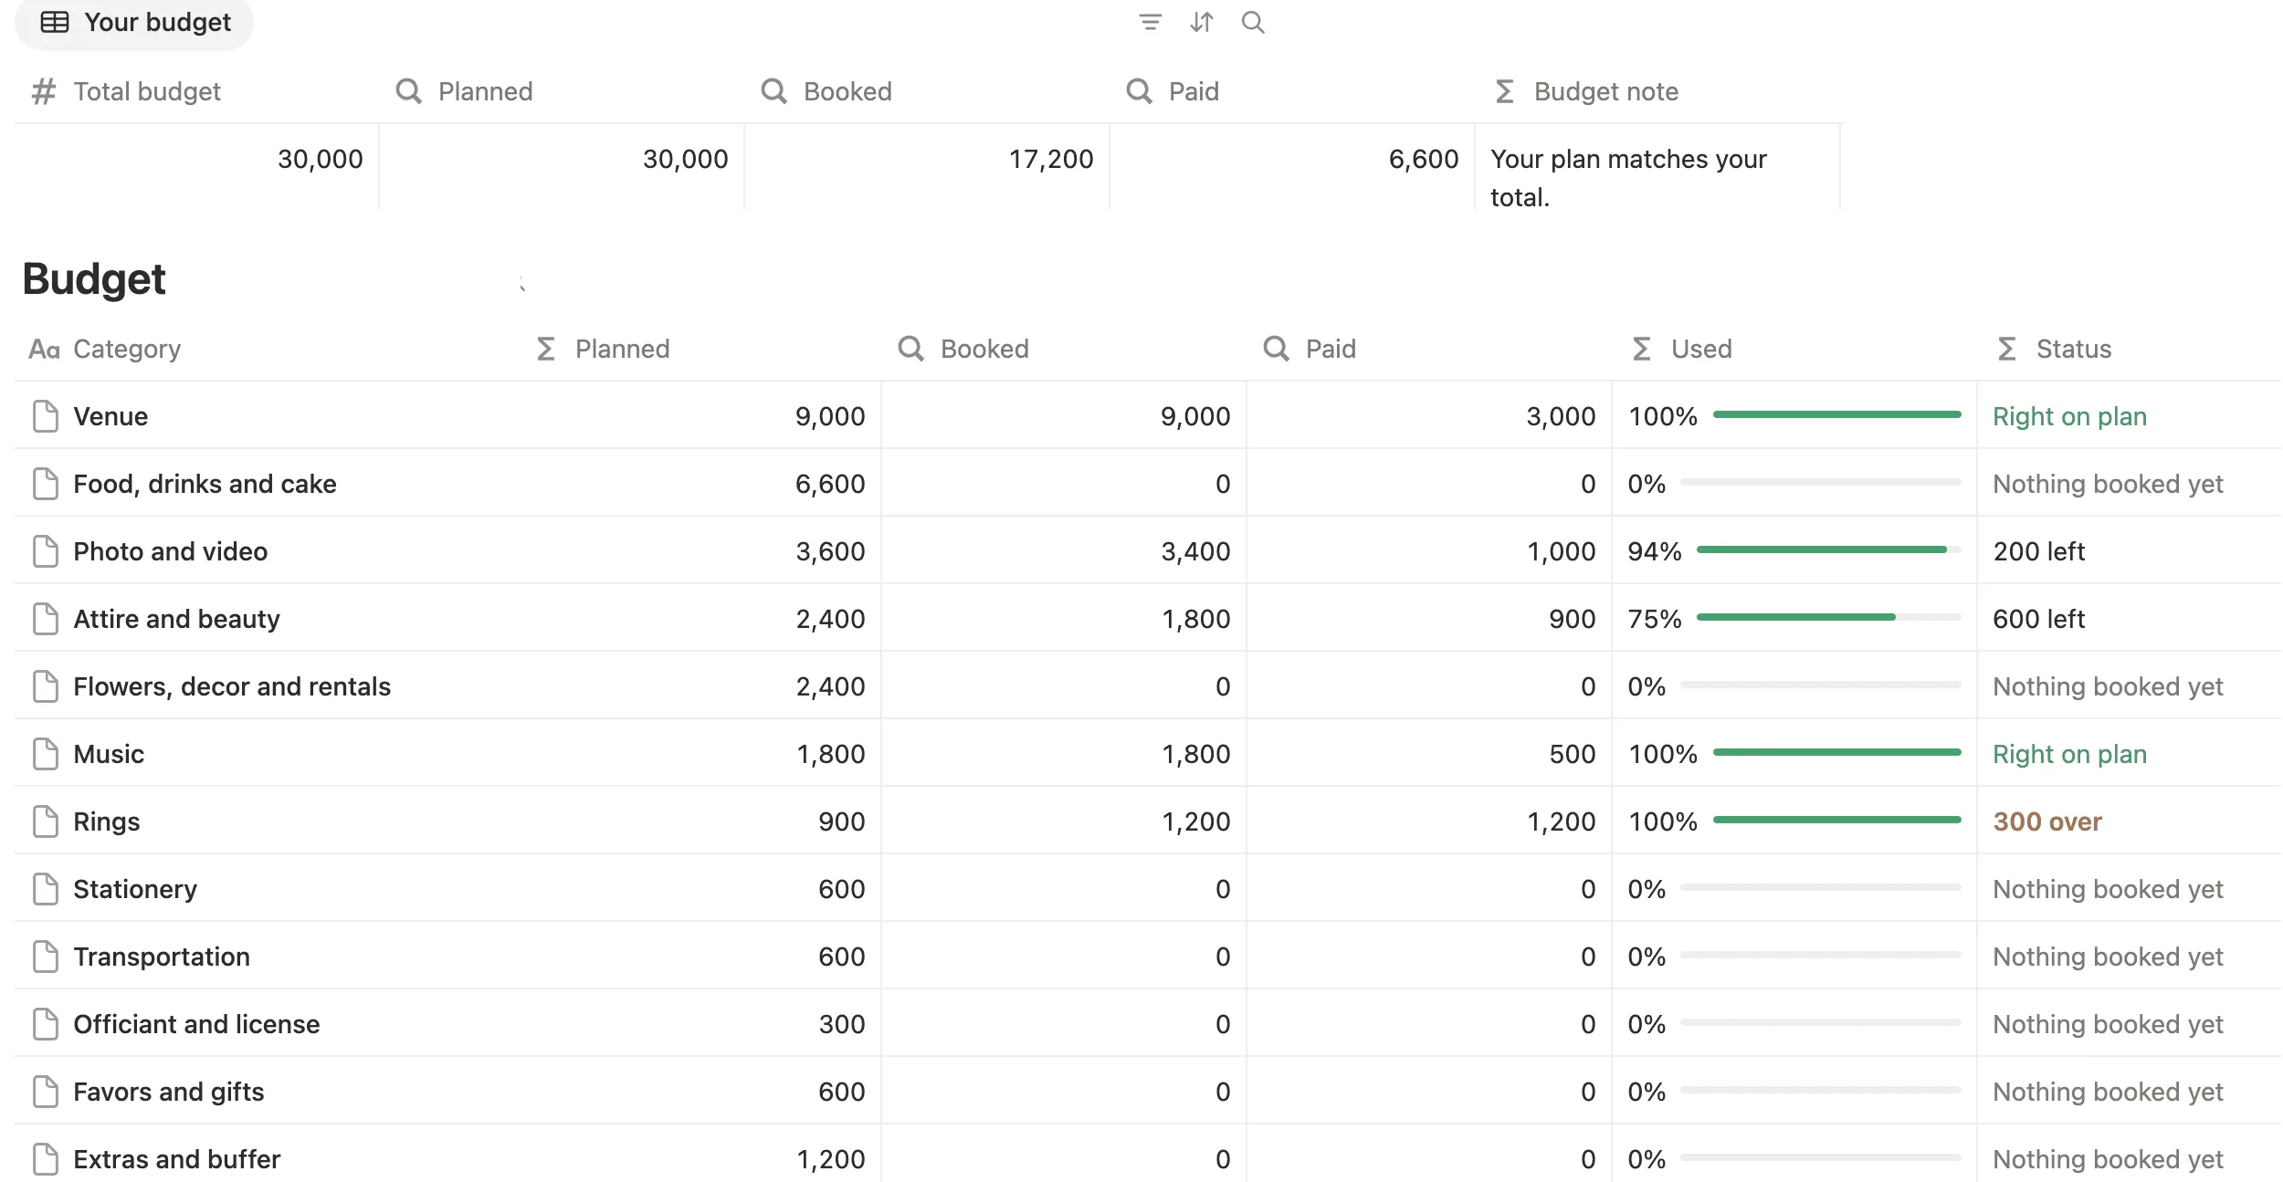Image resolution: width=2283 pixels, height=1182 pixels.
Task: Click the table icon beside Your budget
Action: pyautogui.click(x=55, y=22)
